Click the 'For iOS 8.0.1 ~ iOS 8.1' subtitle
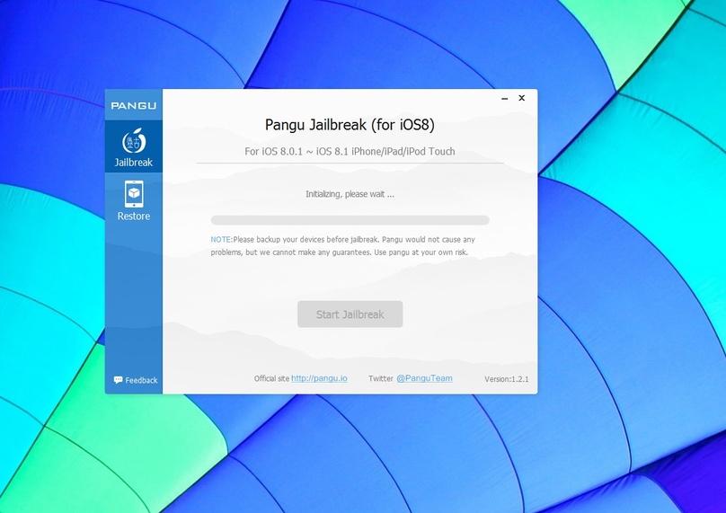 click(x=350, y=152)
